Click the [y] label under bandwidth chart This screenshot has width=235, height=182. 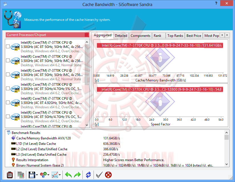pyautogui.click(x=97, y=80)
